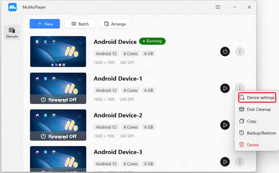Open the hamburger main menu
279x173 pixels.
click(x=218, y=7)
